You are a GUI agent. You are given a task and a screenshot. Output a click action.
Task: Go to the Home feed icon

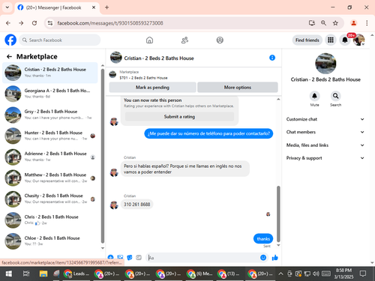[149, 40]
